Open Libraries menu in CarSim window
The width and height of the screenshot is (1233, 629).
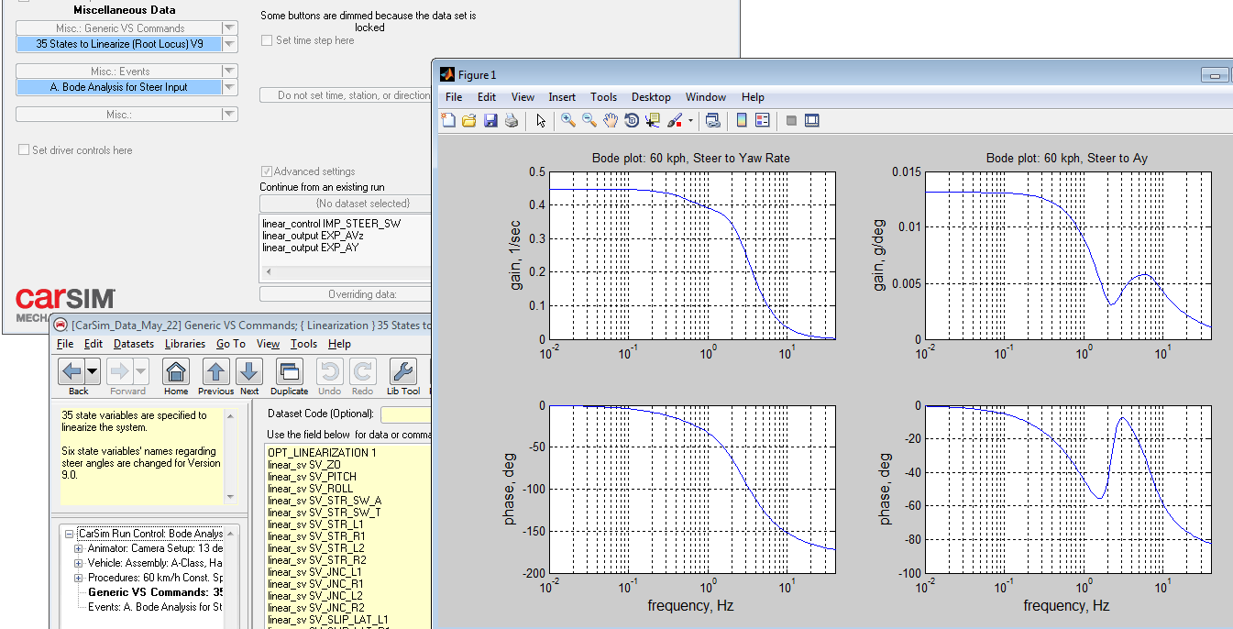click(185, 344)
